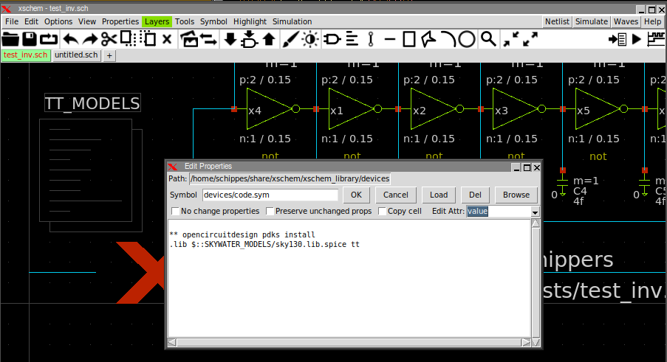Viewport: 667px width, 362px height.
Task: Select the draw rectangle tool
Action: pyautogui.click(x=408, y=39)
